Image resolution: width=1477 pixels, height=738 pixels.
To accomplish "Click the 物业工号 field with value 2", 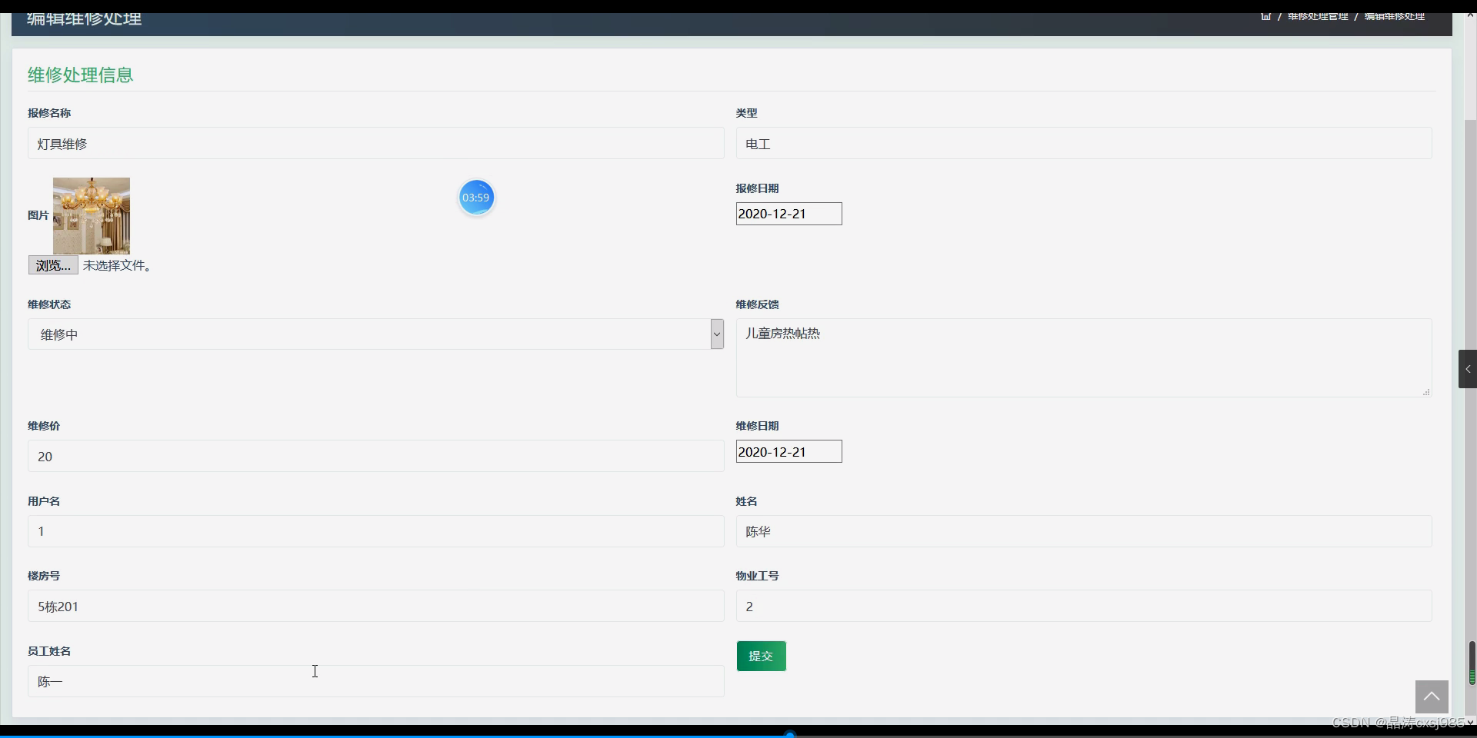I will coord(1083,606).
